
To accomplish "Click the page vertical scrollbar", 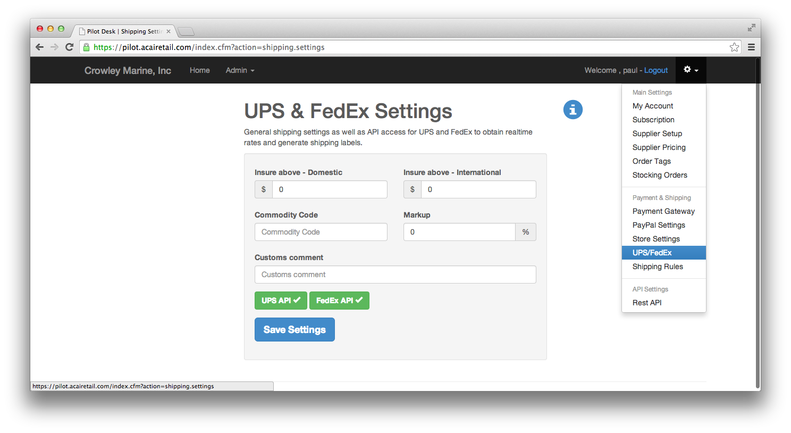I will pyautogui.click(x=758, y=223).
